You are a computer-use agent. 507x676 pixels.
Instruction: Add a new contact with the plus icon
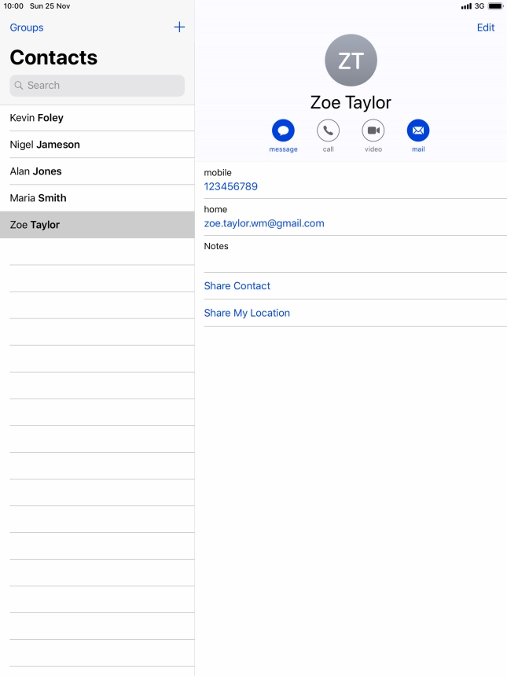(179, 28)
